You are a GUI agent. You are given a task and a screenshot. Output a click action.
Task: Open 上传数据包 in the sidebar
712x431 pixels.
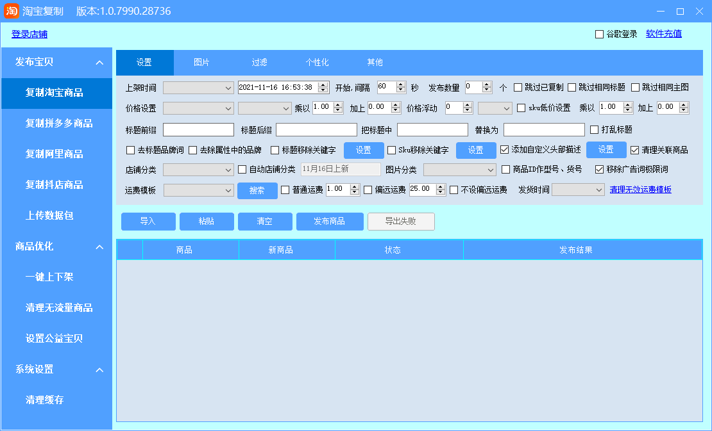click(x=56, y=215)
